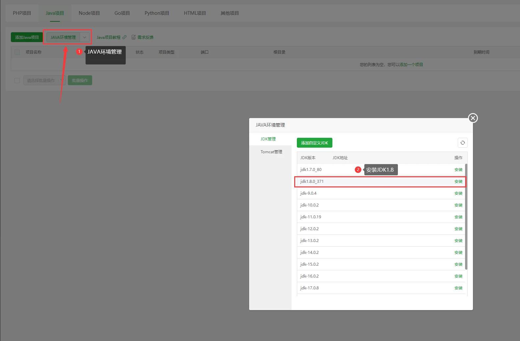520x341 pixels.
Task: Select Tomcat管理 in the sidebar
Action: click(271, 152)
